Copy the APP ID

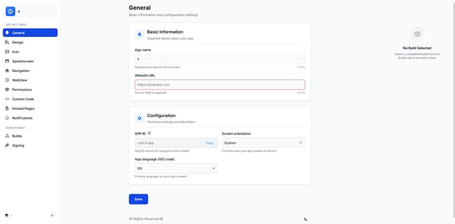209,143
